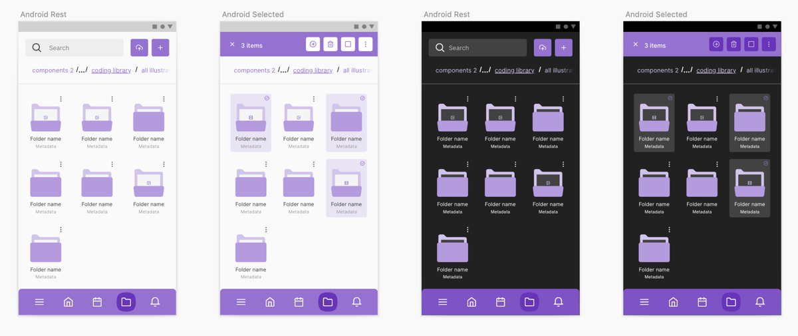Image resolution: width=798 pixels, height=336 pixels.
Task: Go to Home in light Selected bottom bar
Action: point(270,302)
